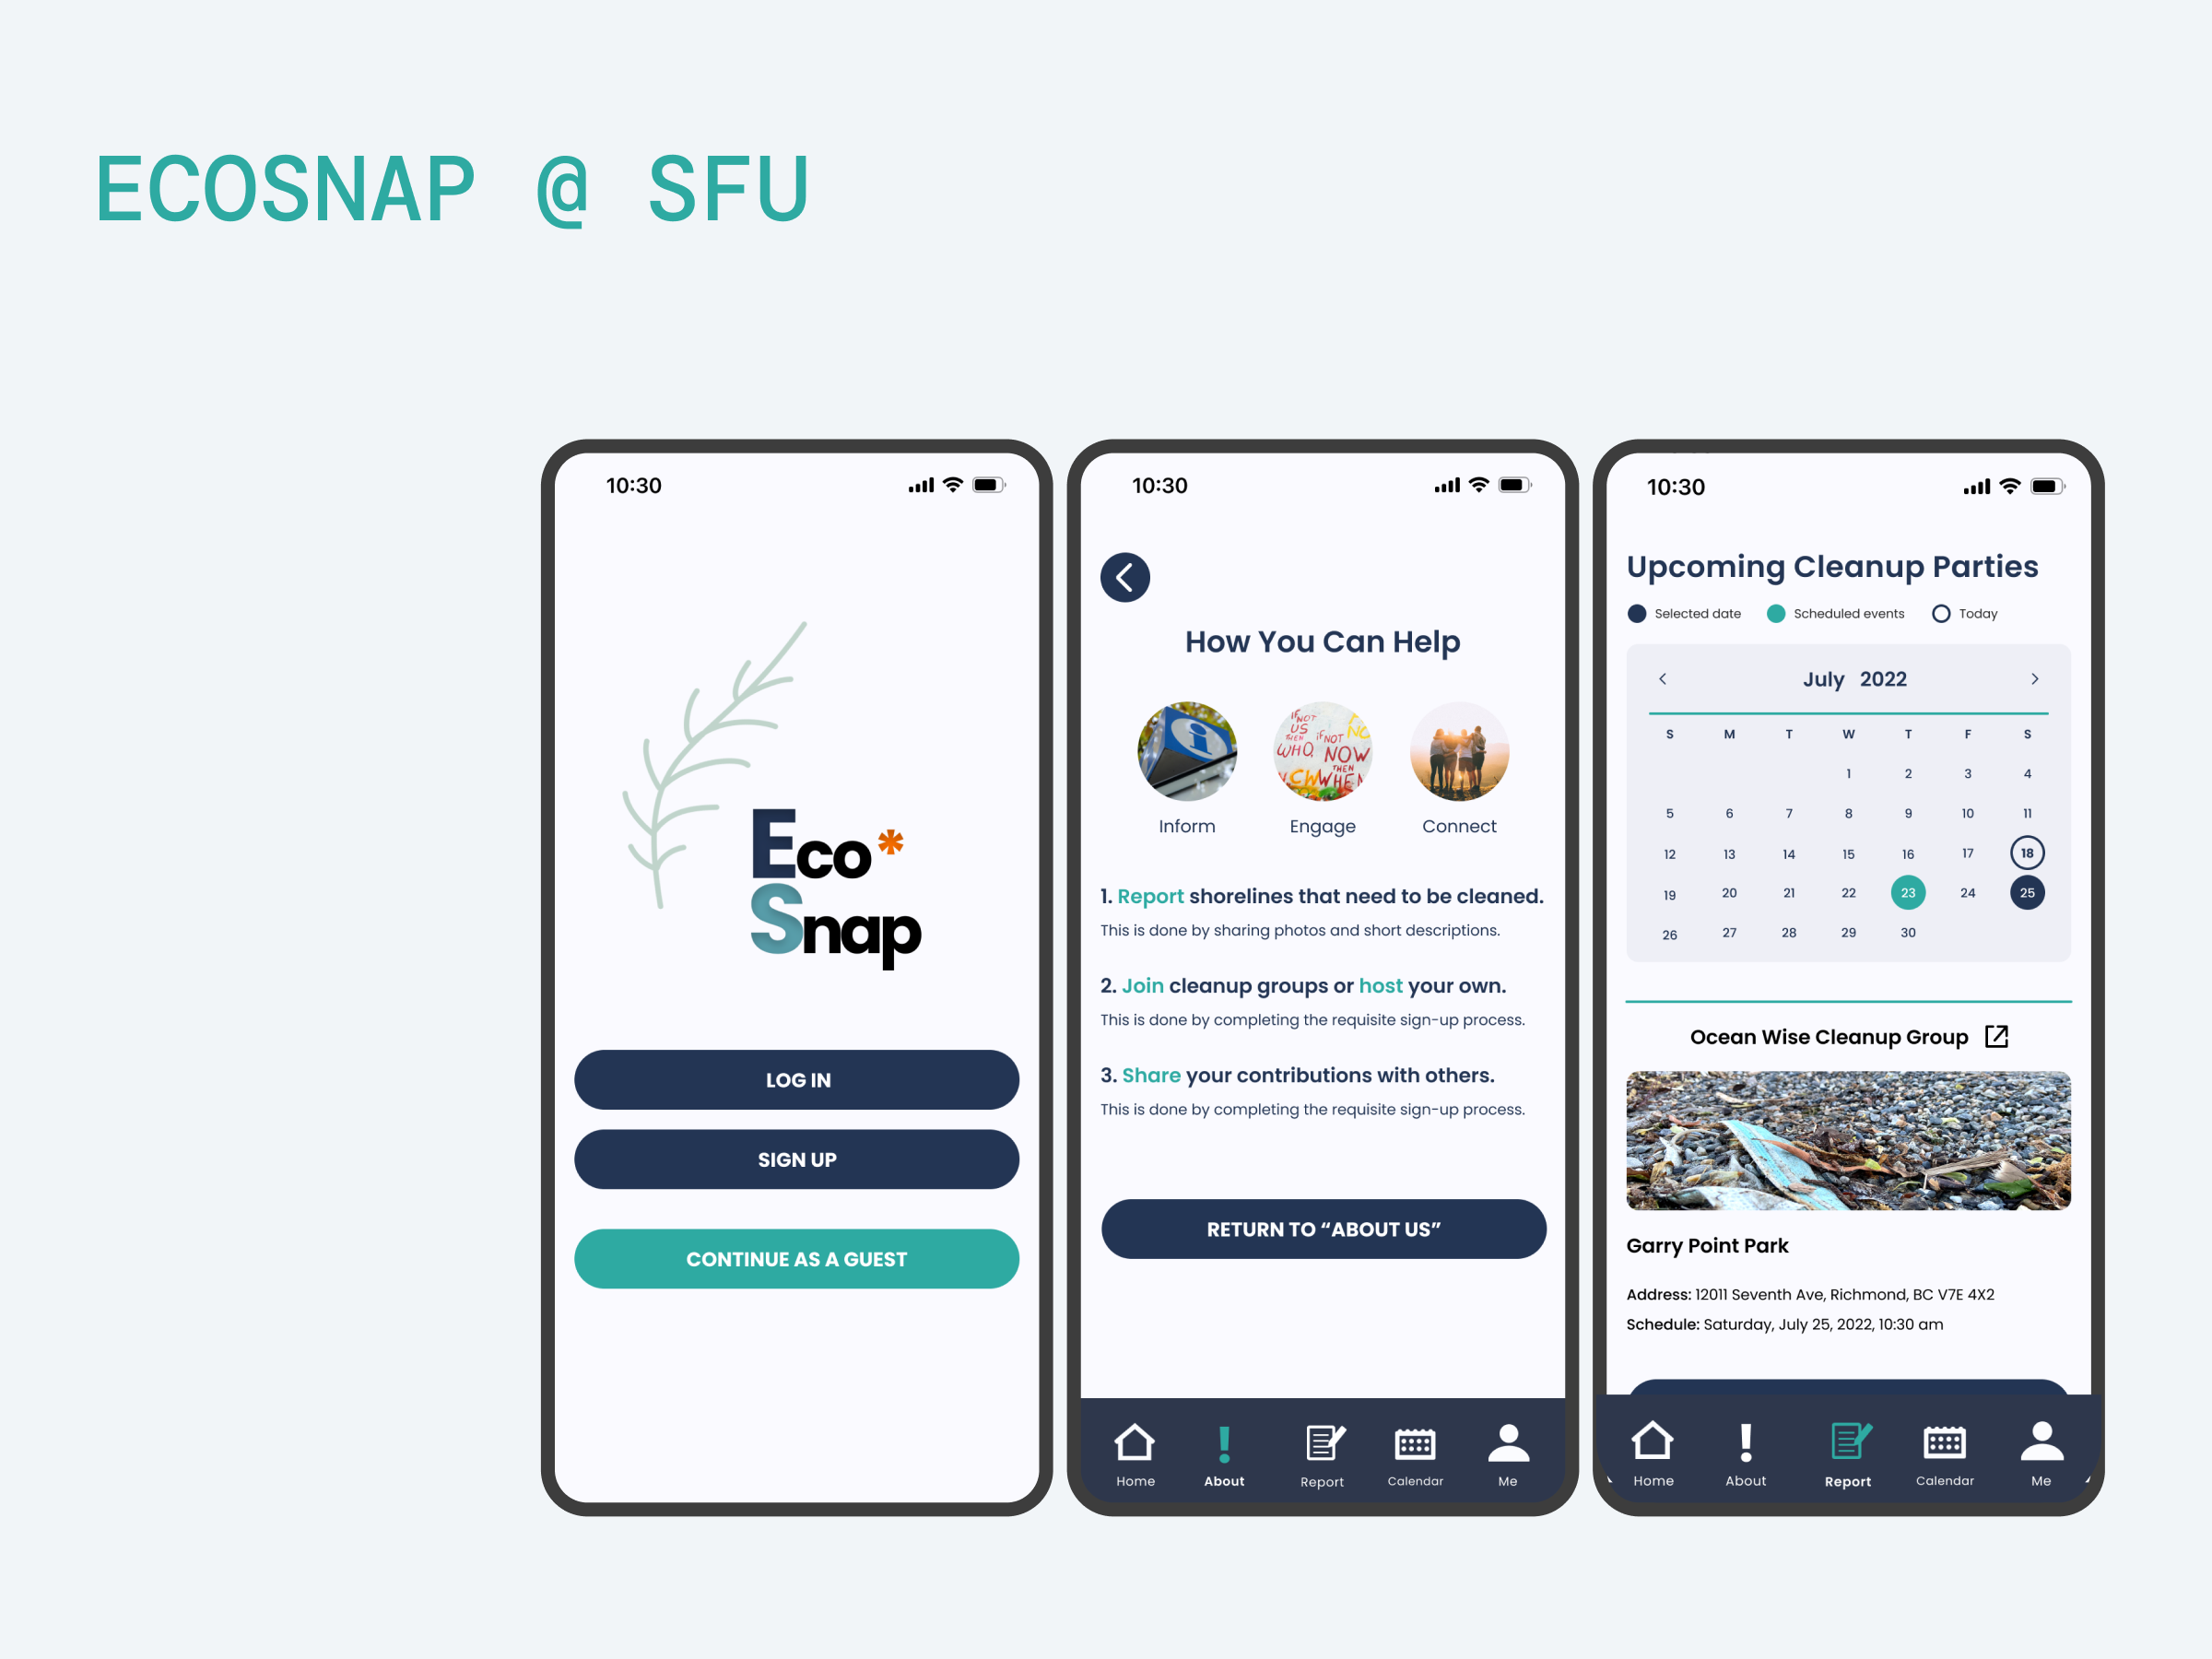Collapse to previous month using left chevron
The height and width of the screenshot is (1659, 2212).
1664,678
